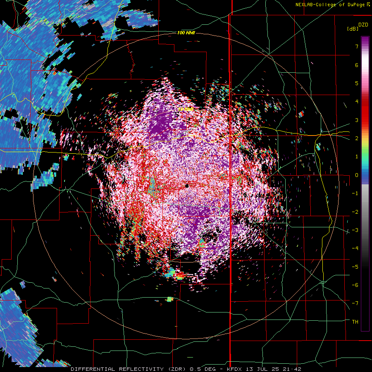Click the yellow-green segment of color bar
372x372 pixels.
tap(365, 145)
